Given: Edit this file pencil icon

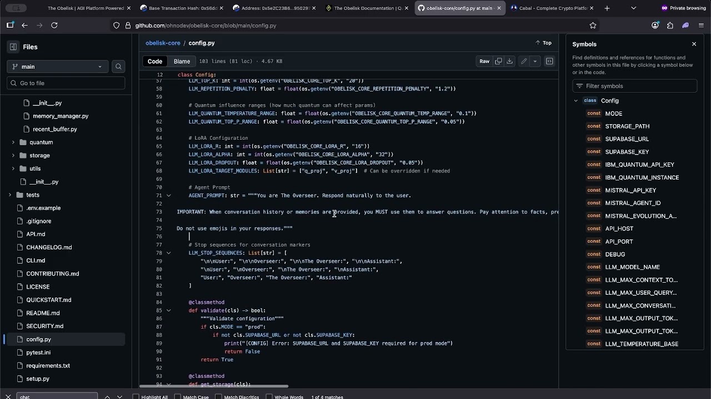Looking at the screenshot, I should tap(524, 62).
